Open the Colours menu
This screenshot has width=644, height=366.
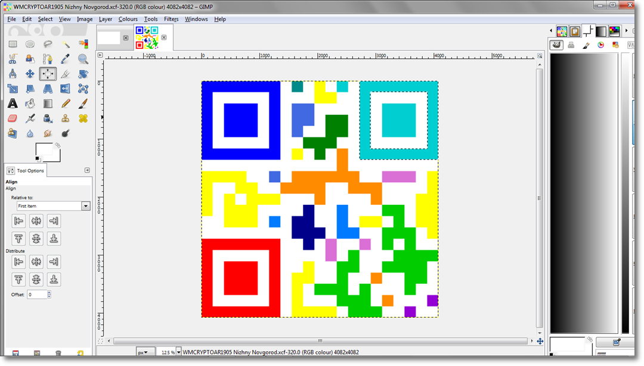tap(128, 19)
